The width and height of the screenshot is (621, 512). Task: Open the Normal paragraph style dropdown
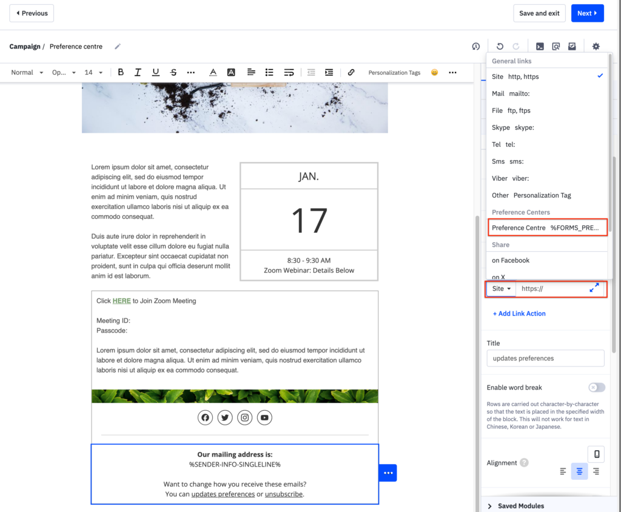click(27, 73)
